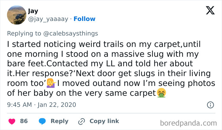The image size is (222, 130).
Task: Click the green nauseated face emoji
Action: [162, 93]
